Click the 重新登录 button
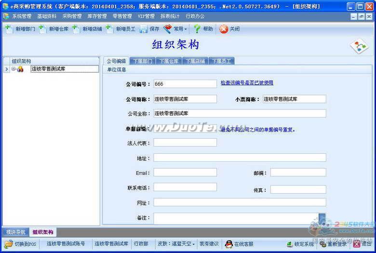Screen dimensions: 376x253 333,244
